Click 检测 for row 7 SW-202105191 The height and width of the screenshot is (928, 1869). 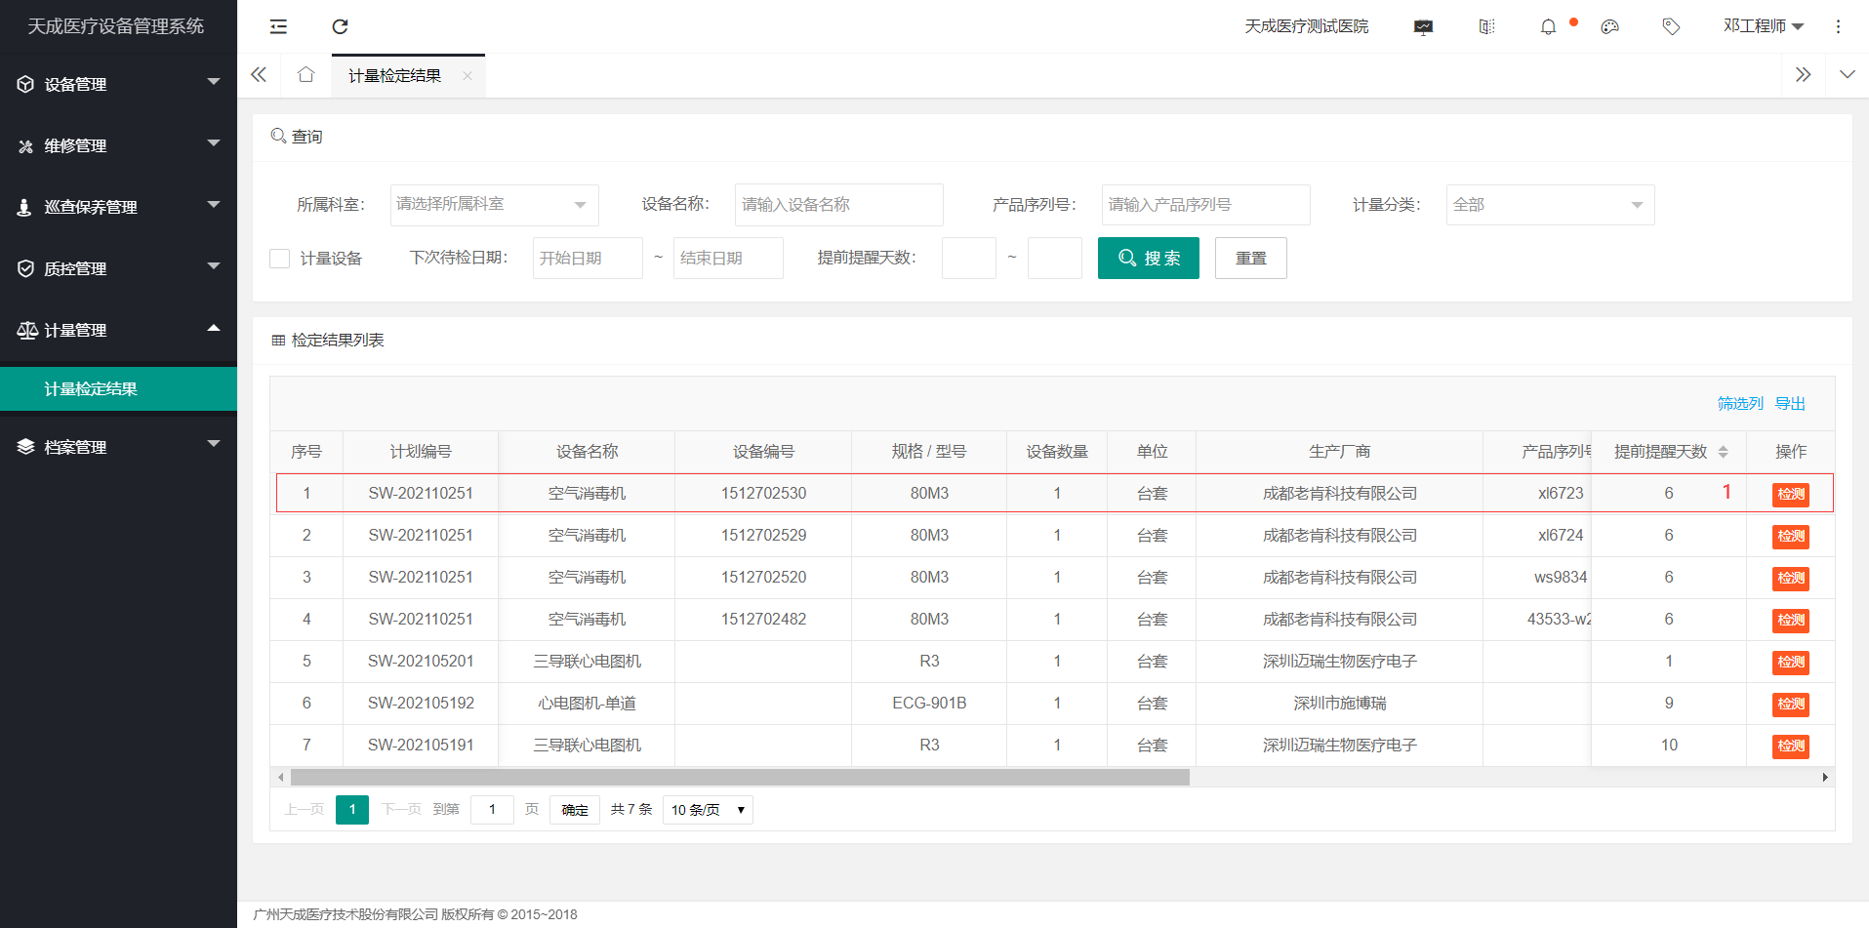coord(1791,746)
